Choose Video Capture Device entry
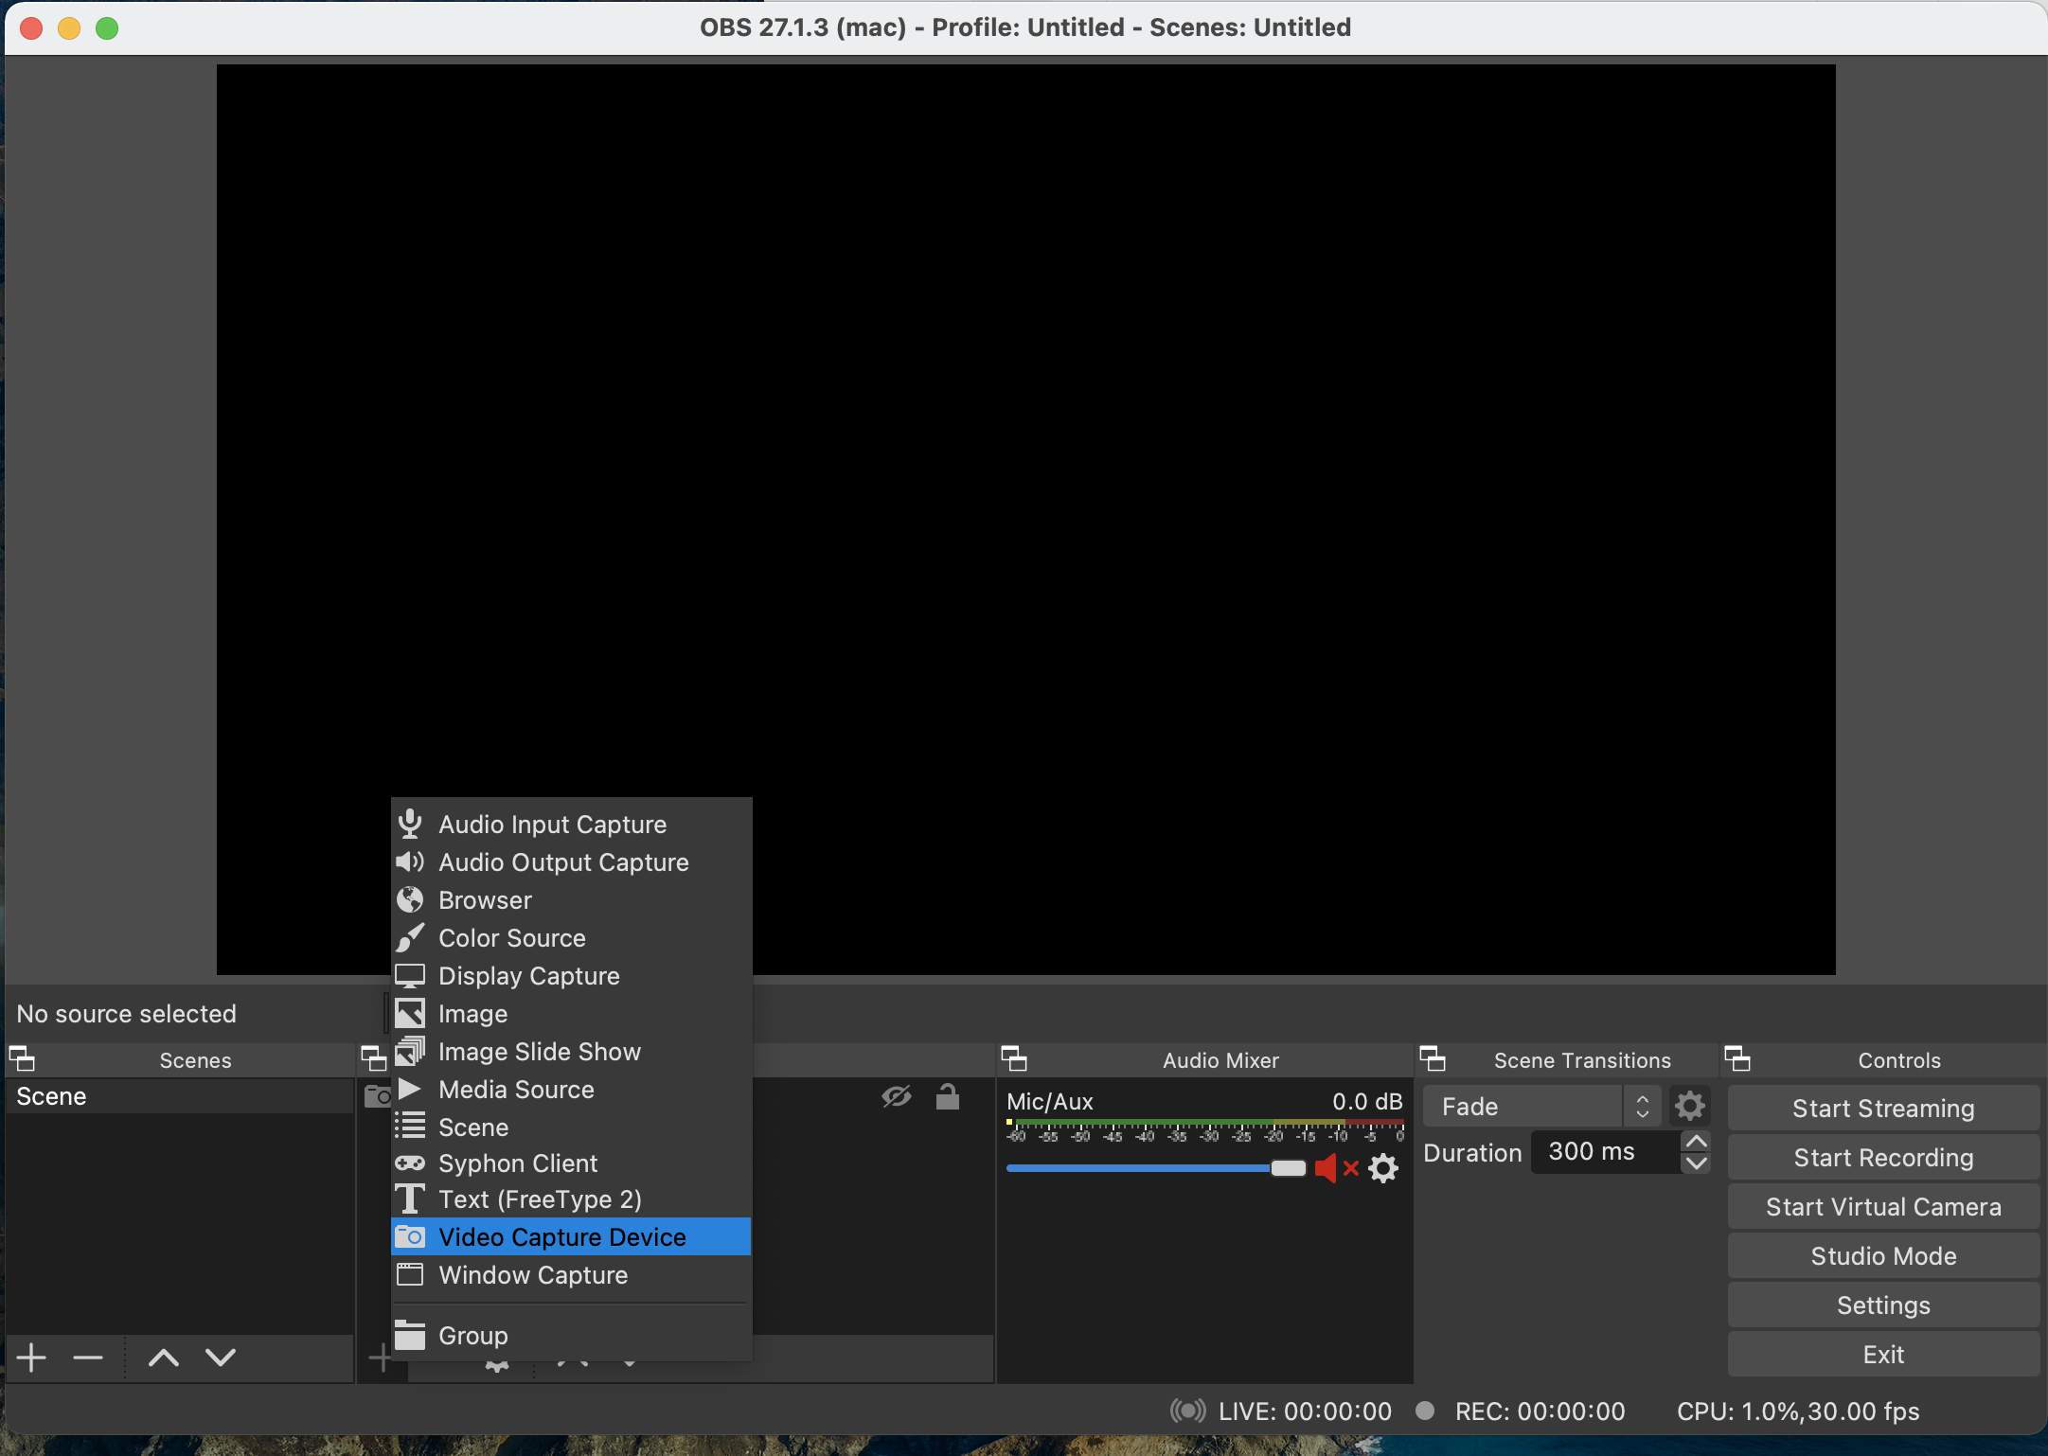Screen dimensions: 2048x1456 coord(571,1236)
